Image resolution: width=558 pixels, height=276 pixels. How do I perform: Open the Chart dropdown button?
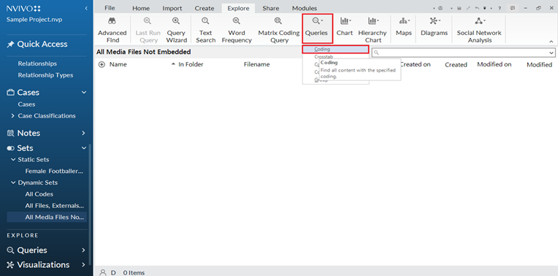click(x=345, y=27)
